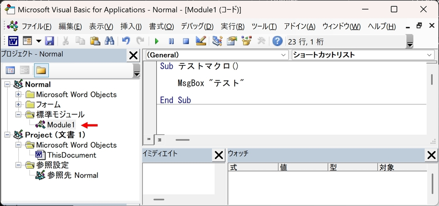Viewport: 439px width, 206px height.
Task: Close the ウォッチ window
Action: pyautogui.click(x=432, y=156)
